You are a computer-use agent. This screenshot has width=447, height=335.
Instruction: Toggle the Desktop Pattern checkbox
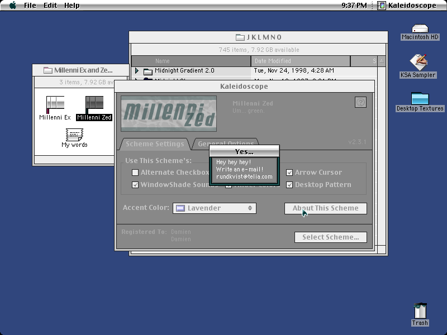[x=289, y=185]
